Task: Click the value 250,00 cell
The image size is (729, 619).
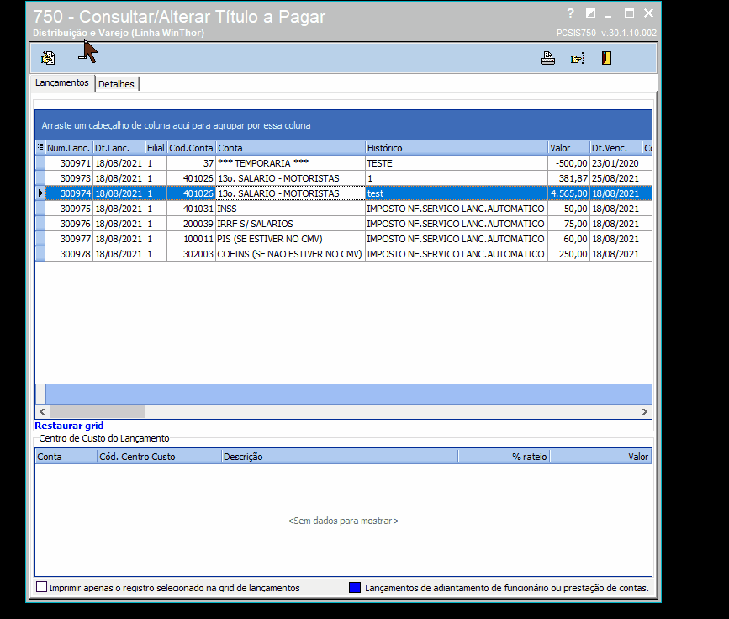Action: (569, 254)
